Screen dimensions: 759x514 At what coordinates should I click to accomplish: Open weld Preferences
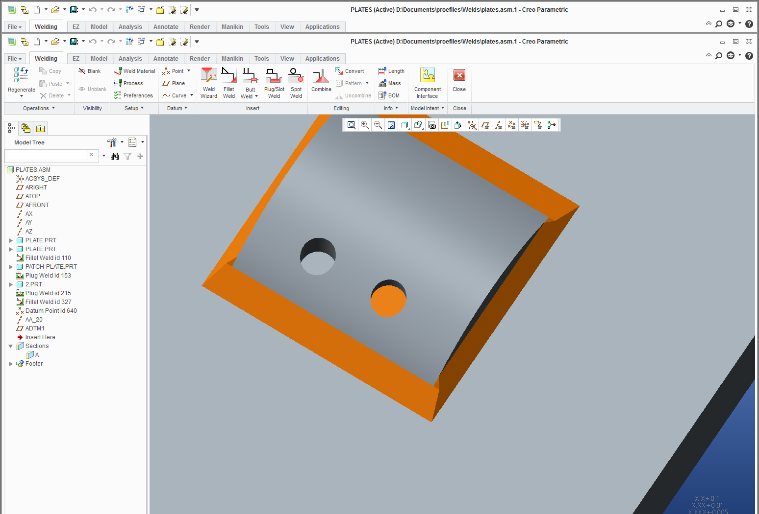tap(133, 95)
